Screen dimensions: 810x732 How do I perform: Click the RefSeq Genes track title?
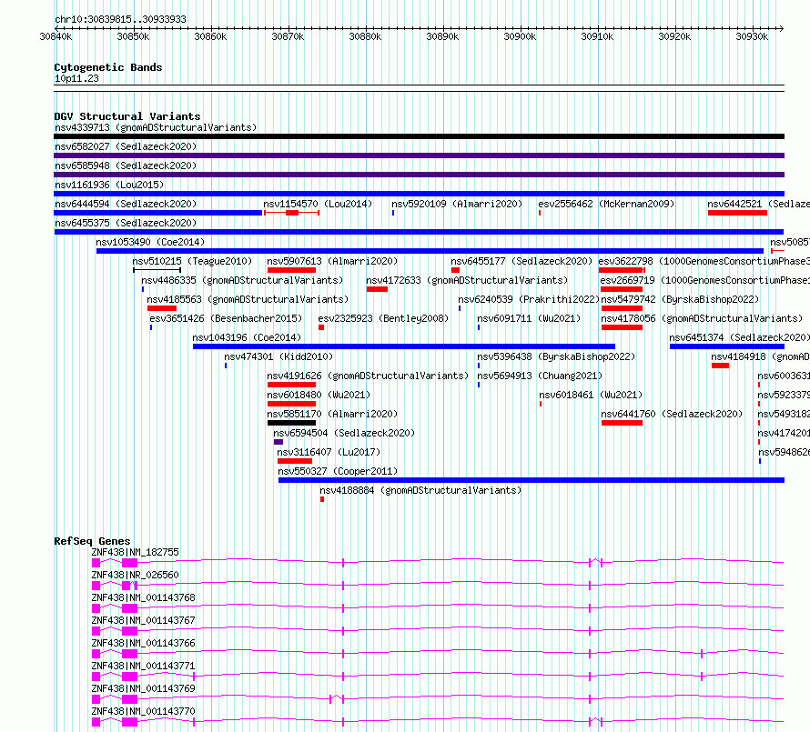(92, 541)
